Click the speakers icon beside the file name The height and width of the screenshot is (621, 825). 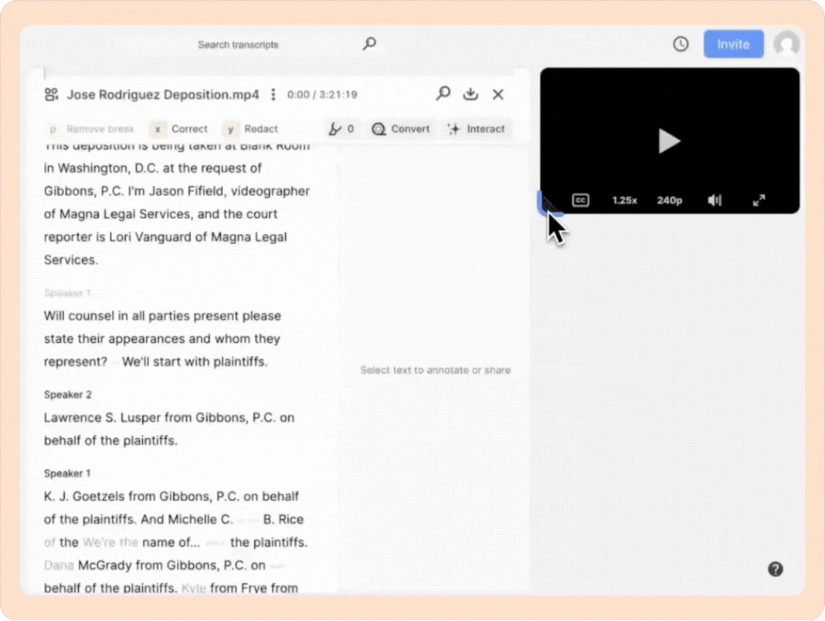(51, 95)
